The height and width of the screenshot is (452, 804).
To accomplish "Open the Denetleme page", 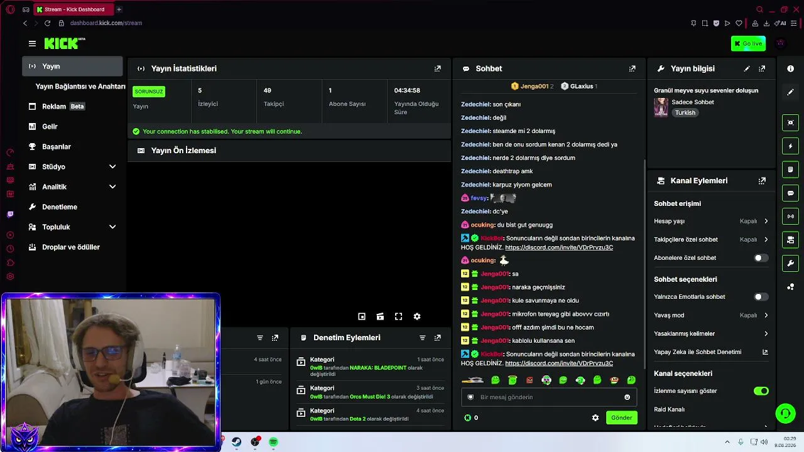I will click(72, 207).
